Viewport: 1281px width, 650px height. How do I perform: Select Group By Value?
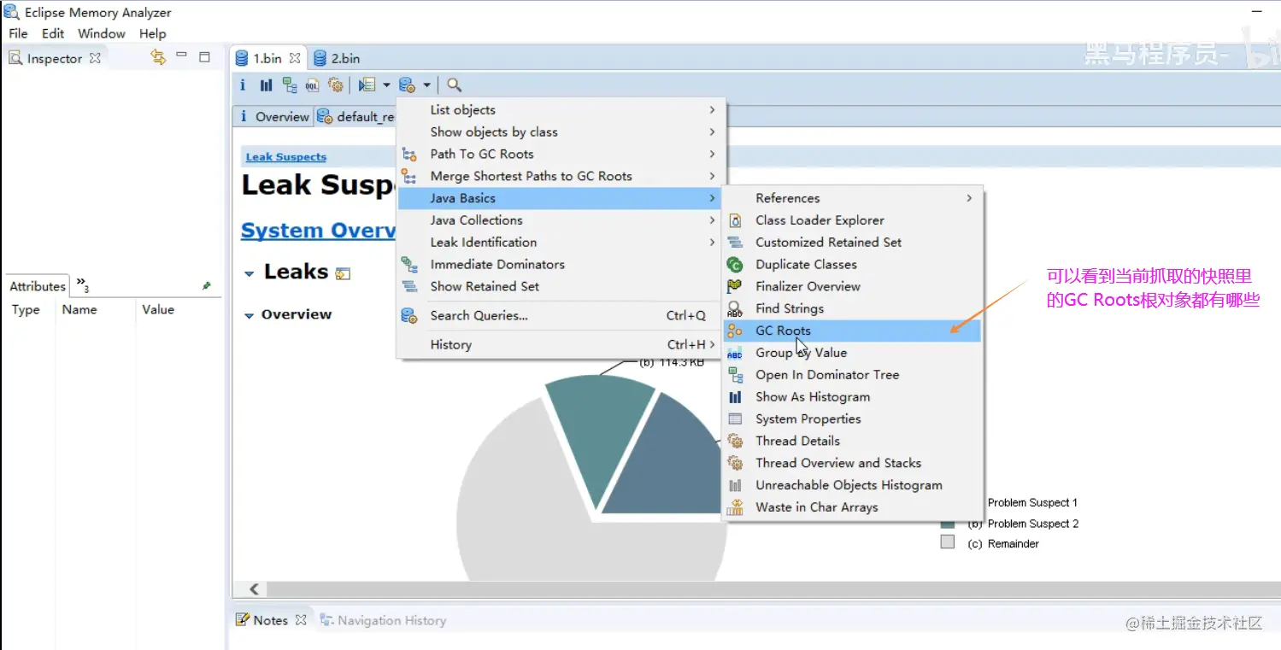(x=853, y=353)
